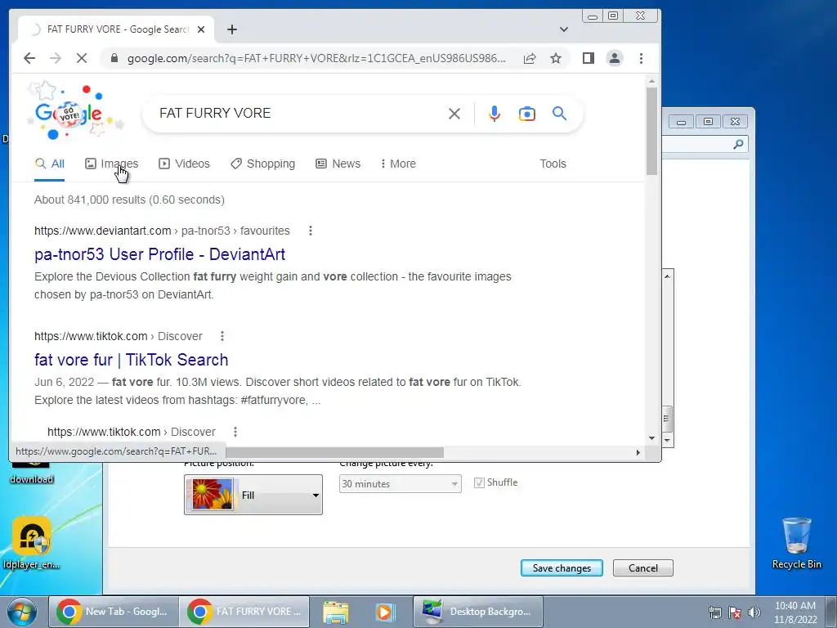Viewport: 837px width, 628px height.
Task: Open a new Chrome tab
Action: pos(231,29)
